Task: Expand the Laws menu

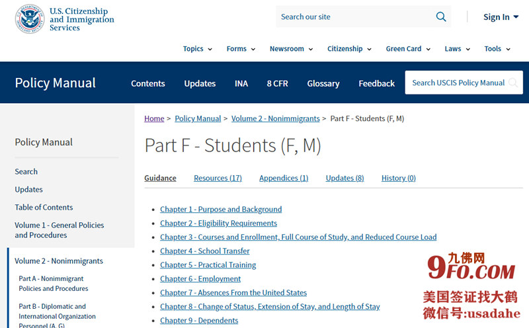Action: click(x=457, y=49)
